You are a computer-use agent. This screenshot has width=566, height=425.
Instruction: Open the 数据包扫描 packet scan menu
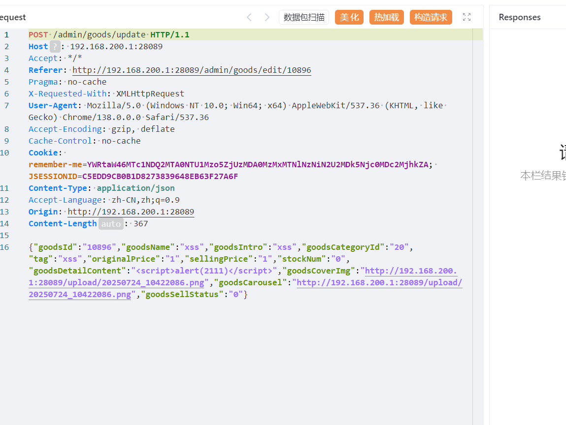304,17
